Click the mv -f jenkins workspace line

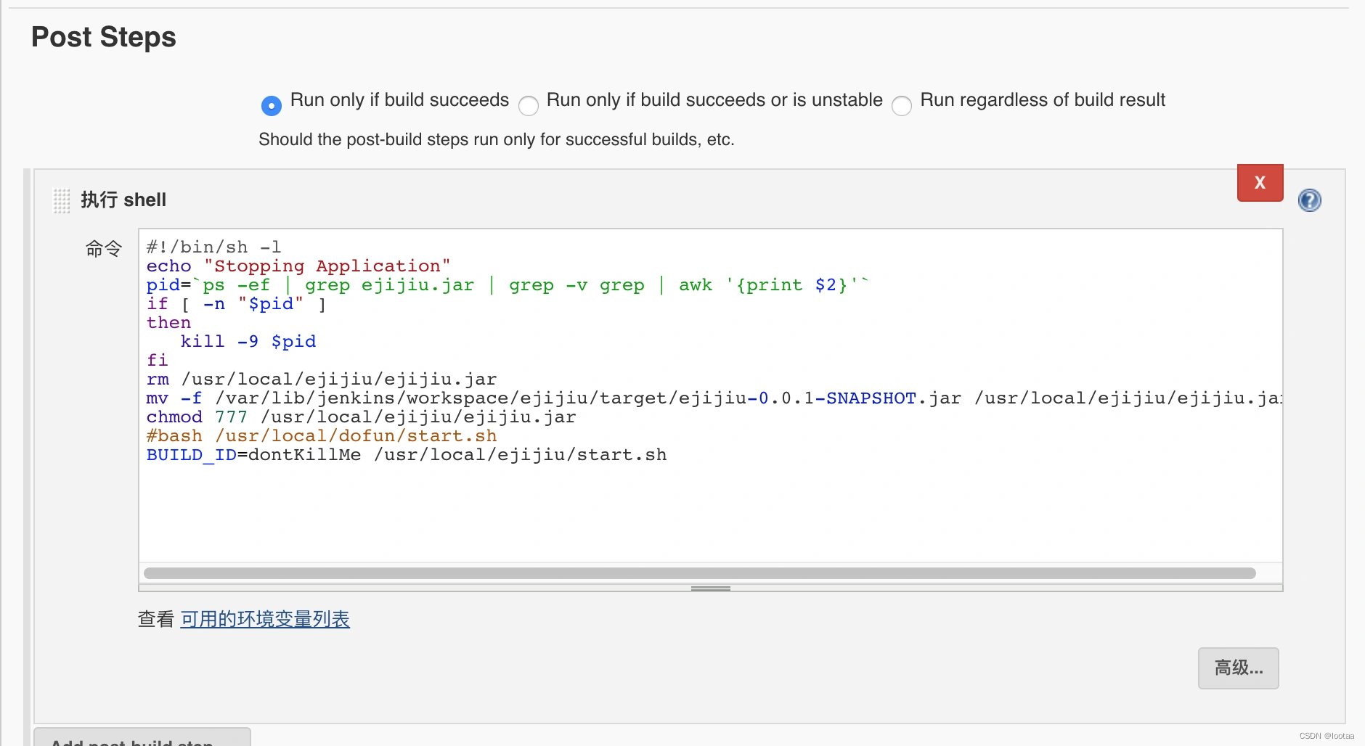coord(714,398)
